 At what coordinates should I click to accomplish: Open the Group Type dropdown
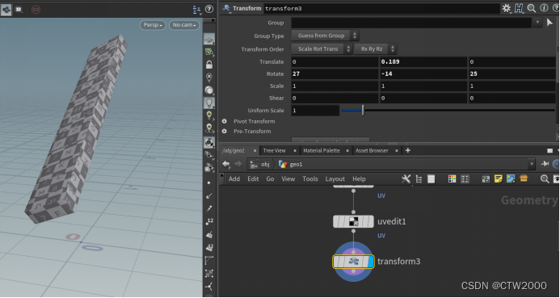tap(326, 36)
